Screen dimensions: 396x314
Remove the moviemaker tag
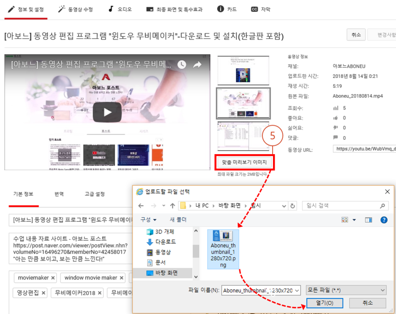[x=53, y=278]
